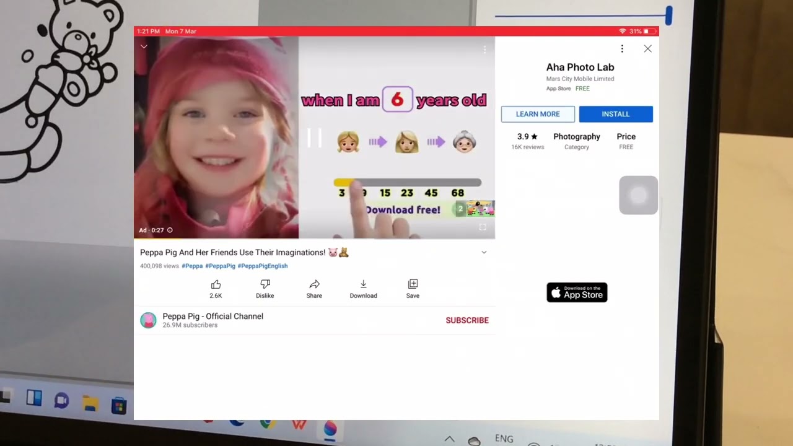This screenshot has width=793, height=446.
Task: Minimize the video player with the down chevron
Action: 144,46
